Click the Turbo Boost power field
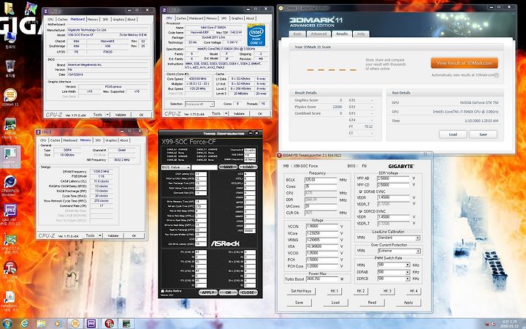The image size is (526, 329). tap(322, 279)
